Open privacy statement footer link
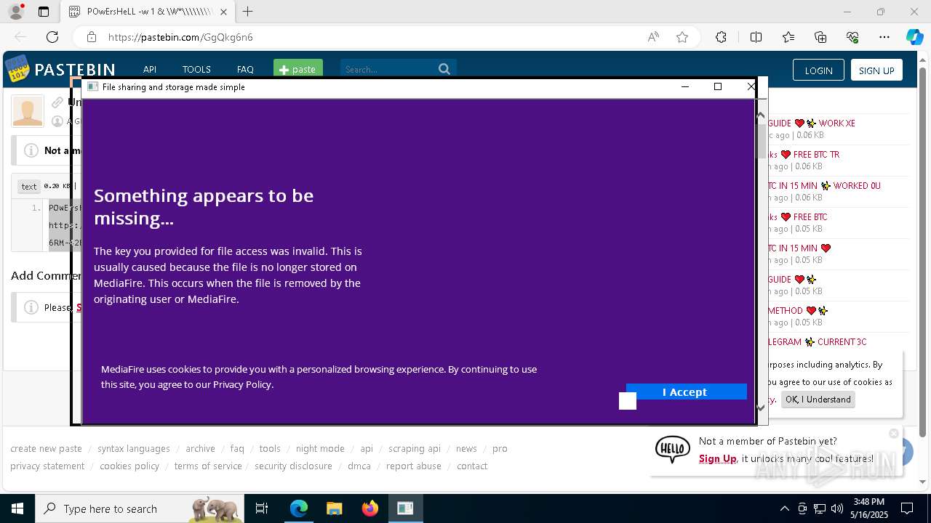This screenshot has width=931, height=523. 47,466
